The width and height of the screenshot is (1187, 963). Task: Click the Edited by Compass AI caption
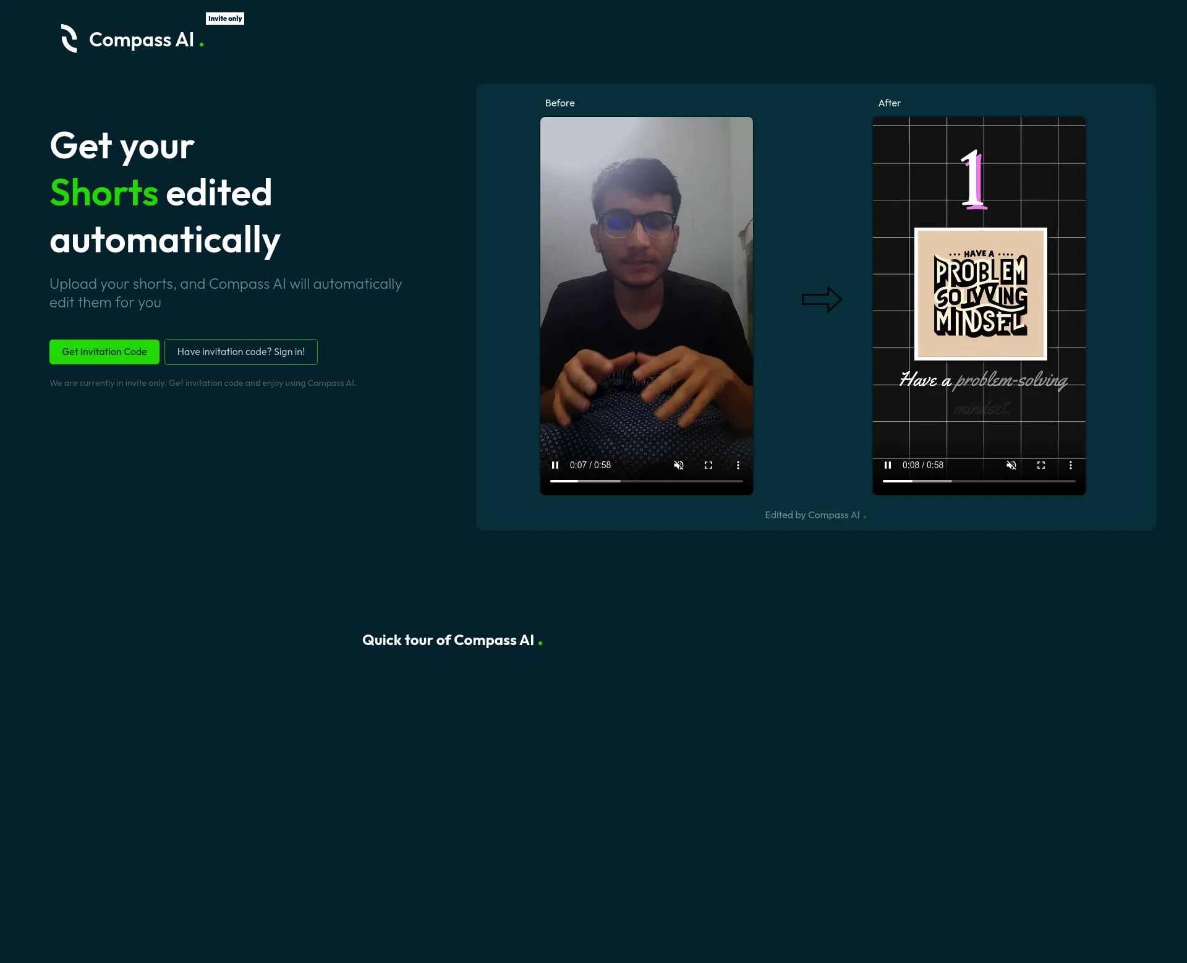point(815,515)
